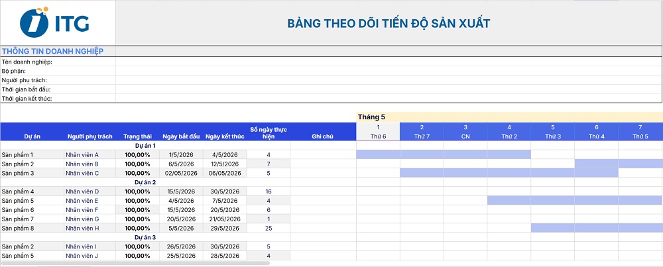The width and height of the screenshot is (663, 267).
Task: Select the 'Nhân viên G' cell
Action: tap(90, 219)
